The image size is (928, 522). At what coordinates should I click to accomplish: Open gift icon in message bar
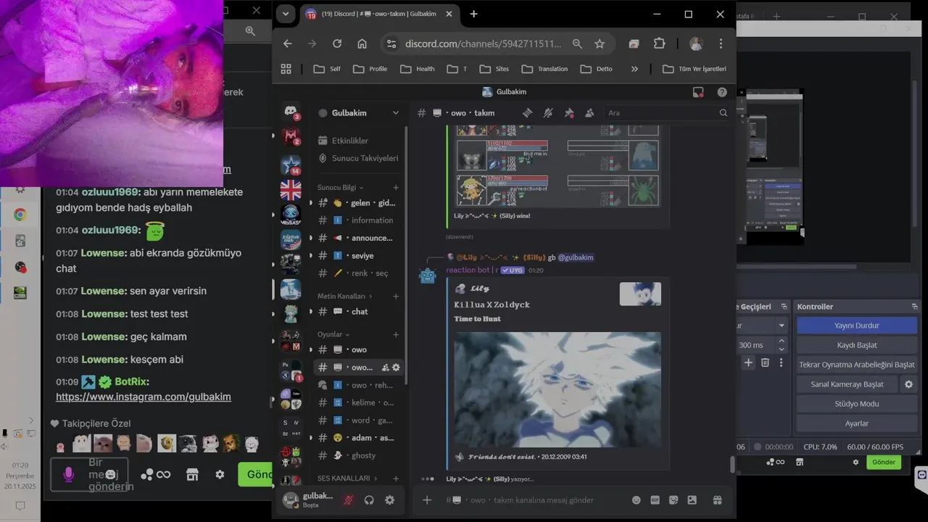(717, 500)
